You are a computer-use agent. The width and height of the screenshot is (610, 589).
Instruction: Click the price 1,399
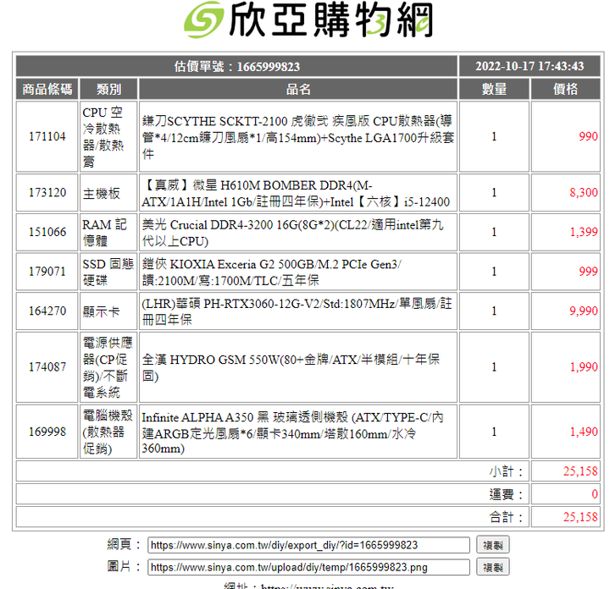point(584,233)
